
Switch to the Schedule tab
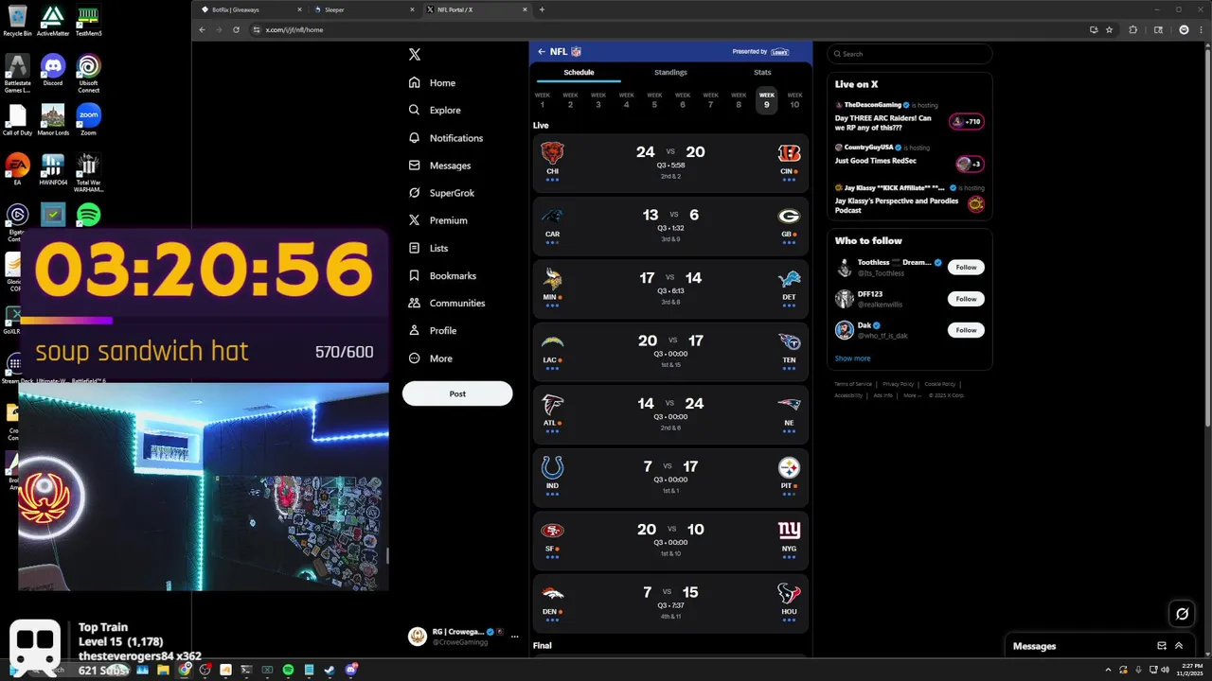click(579, 73)
